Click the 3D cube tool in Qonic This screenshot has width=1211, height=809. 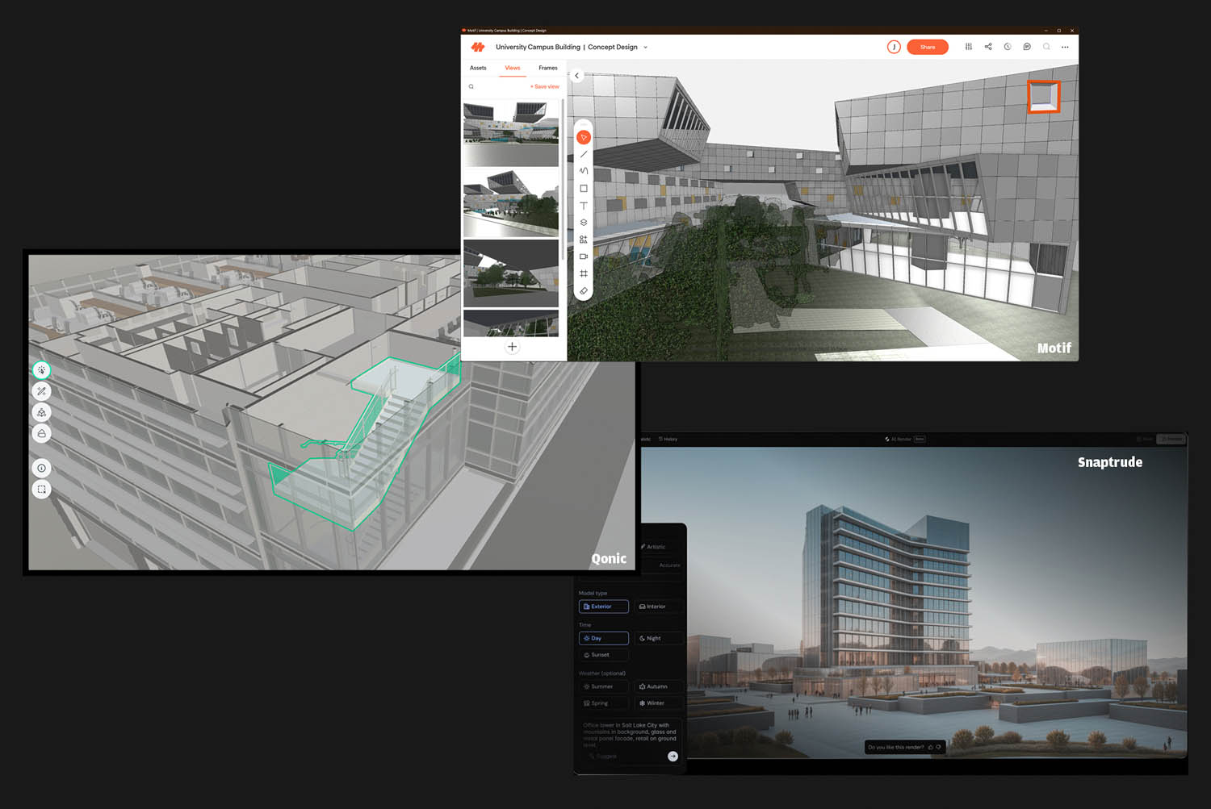click(41, 412)
